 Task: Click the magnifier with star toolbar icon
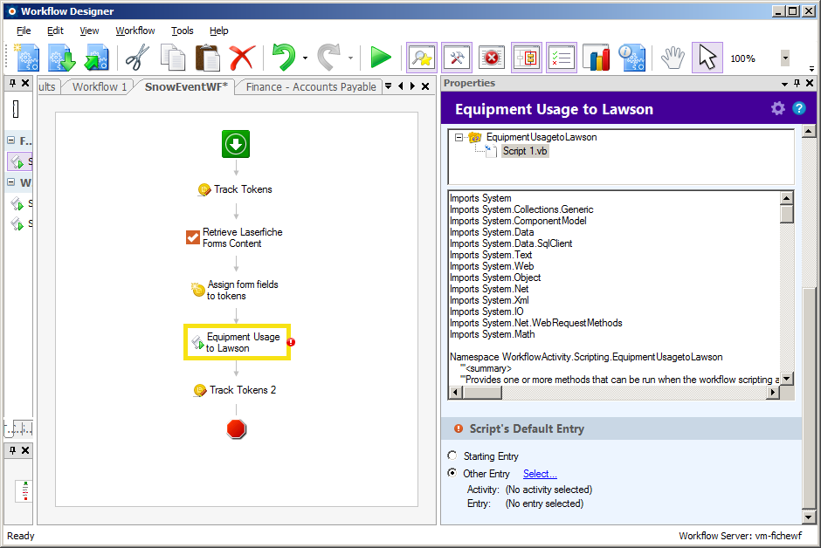click(422, 58)
